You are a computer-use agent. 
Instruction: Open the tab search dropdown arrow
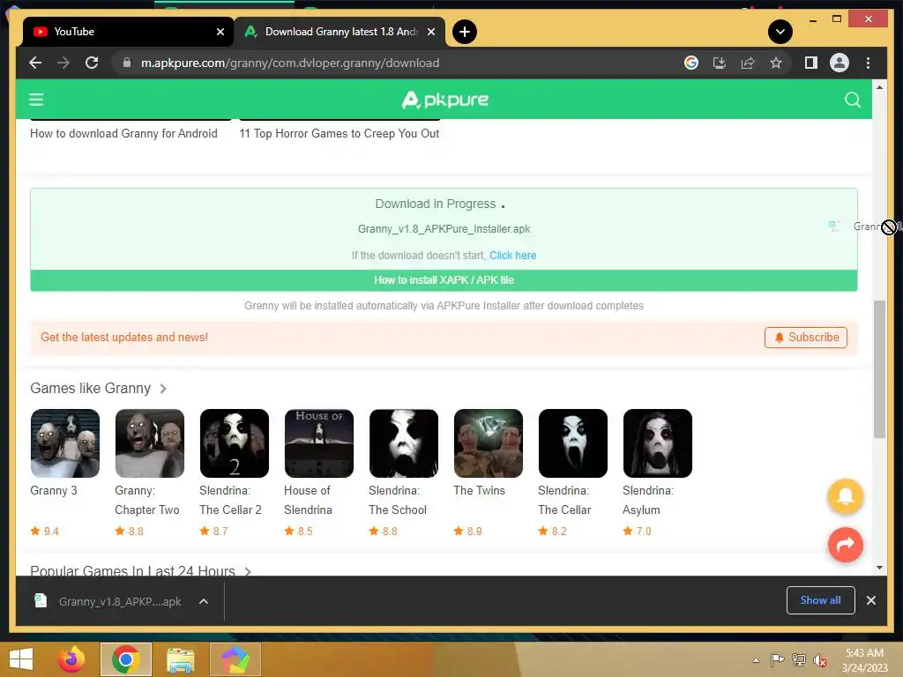(780, 32)
